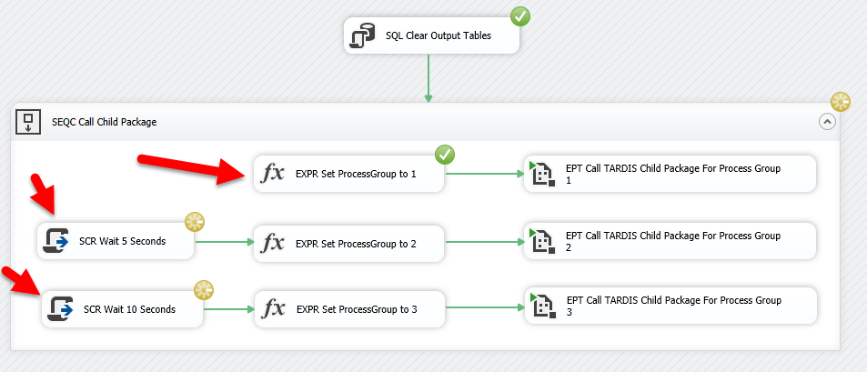Select EPT Call TARDIS Child Package Group 3 label
Screen dimensions: 867x372
pos(673,306)
